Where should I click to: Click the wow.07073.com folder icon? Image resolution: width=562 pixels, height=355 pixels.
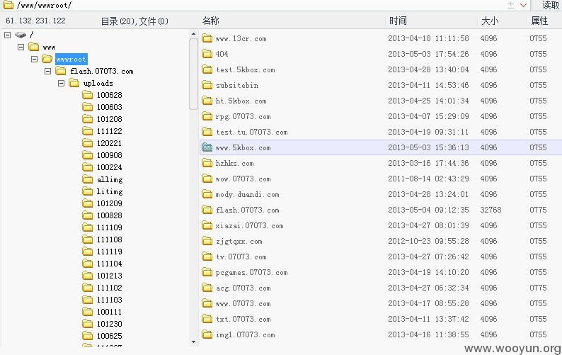tap(207, 179)
